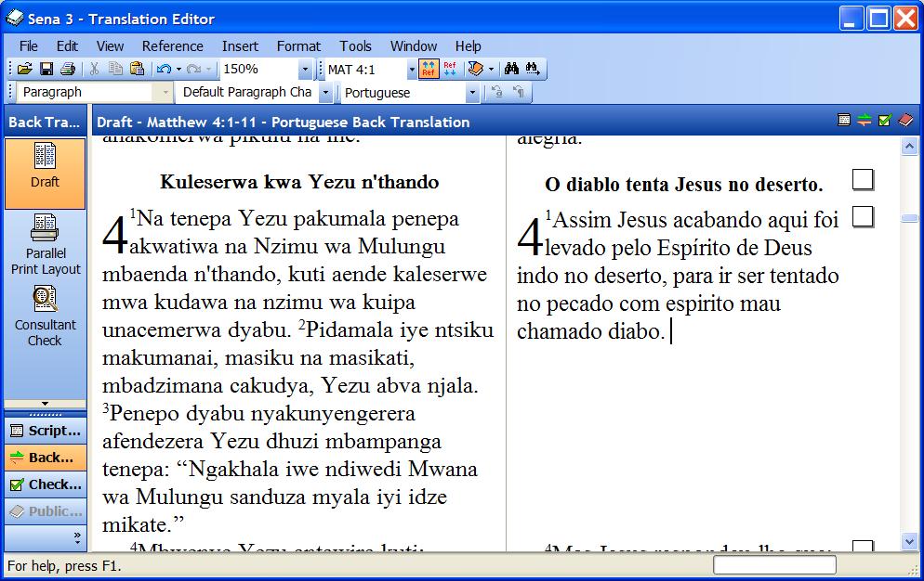Click the heading 'O diablo tenta Jesus no deserto.'
The image size is (924, 581).
click(683, 185)
